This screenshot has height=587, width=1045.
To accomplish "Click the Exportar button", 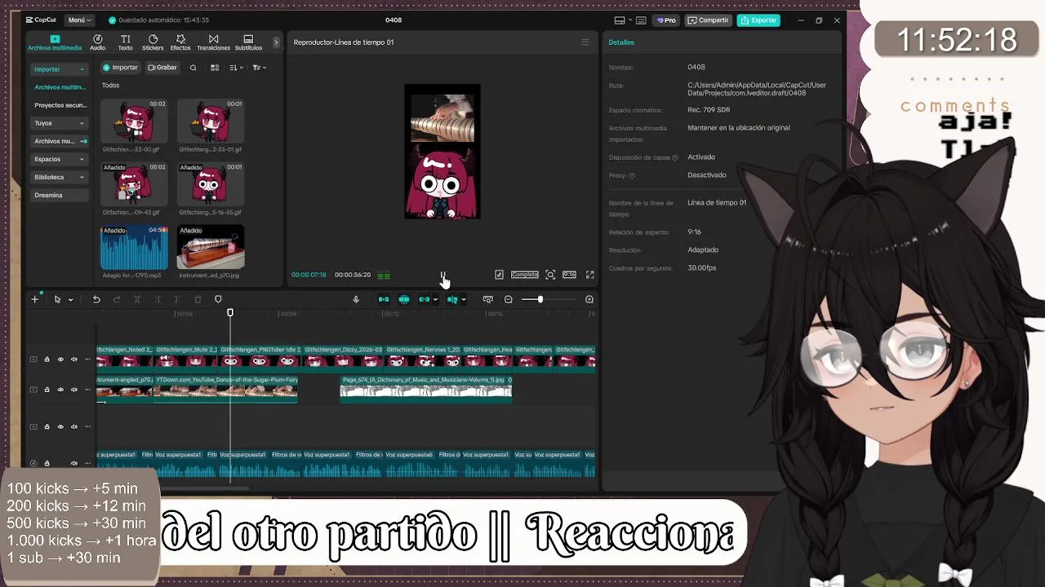I will click(x=758, y=20).
